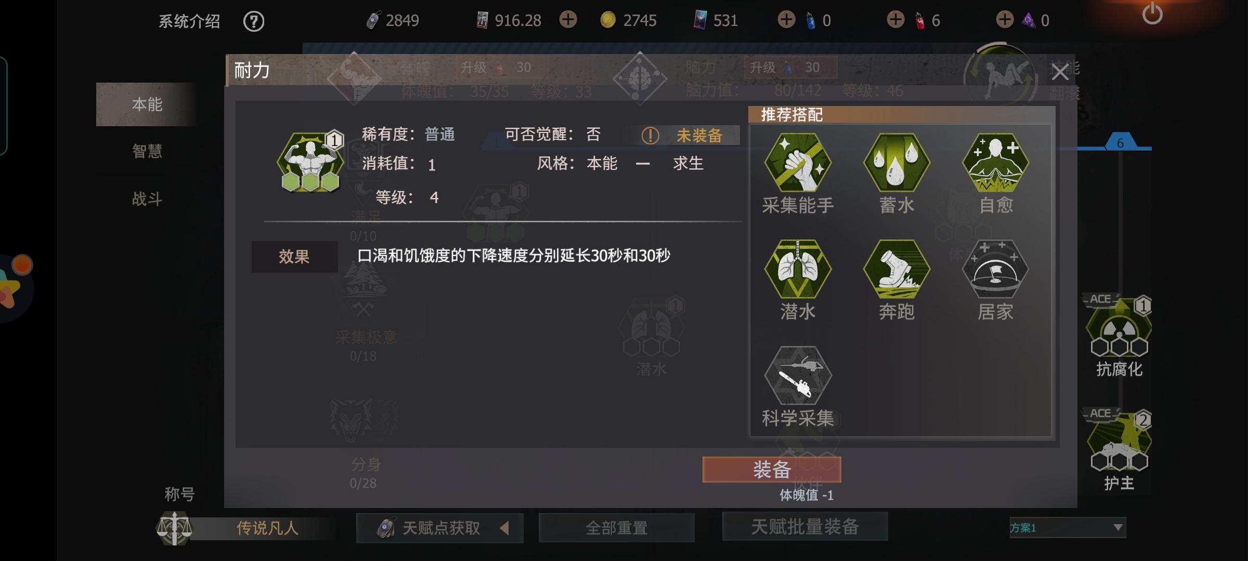Open the help question mark icon
Screen dimensions: 1248x561
[x=254, y=21]
